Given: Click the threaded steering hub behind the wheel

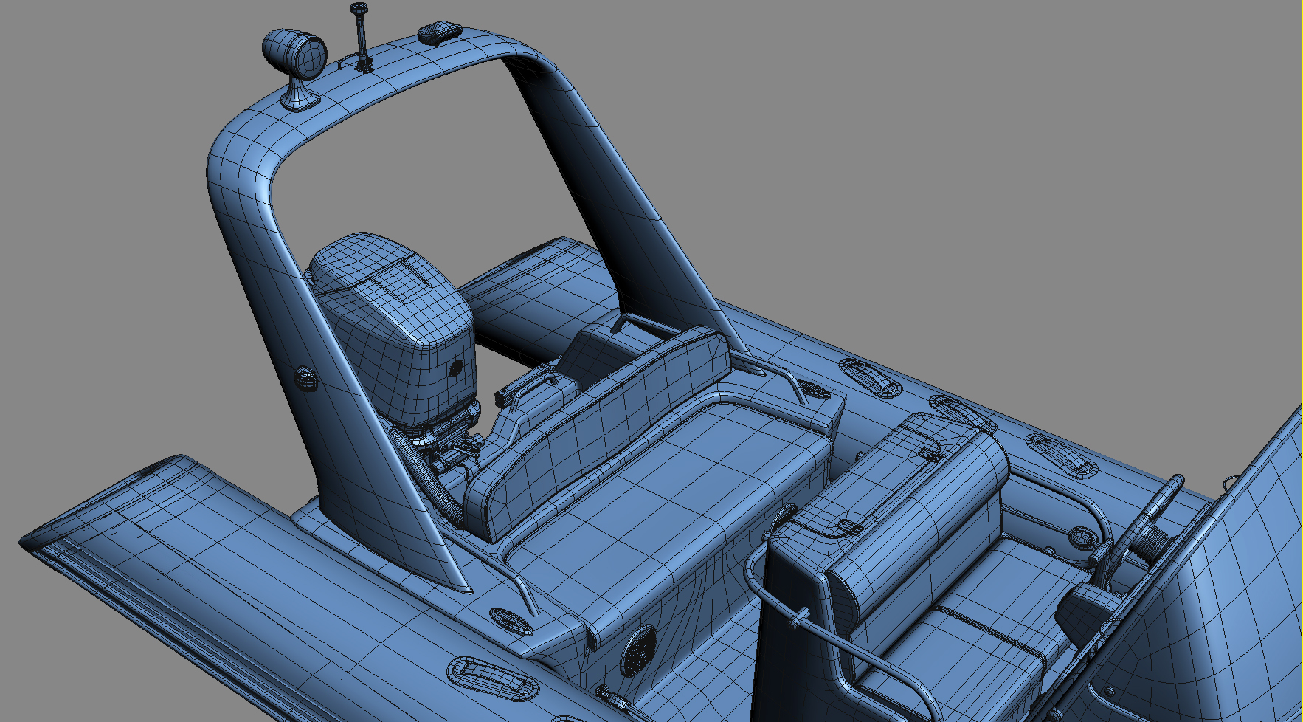Looking at the screenshot, I should (1152, 543).
